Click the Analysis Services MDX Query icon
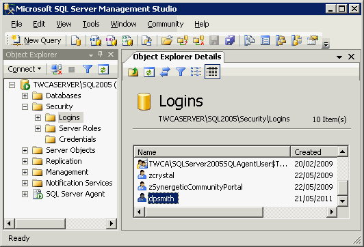This screenshot has height=247, width=364. click(95, 40)
